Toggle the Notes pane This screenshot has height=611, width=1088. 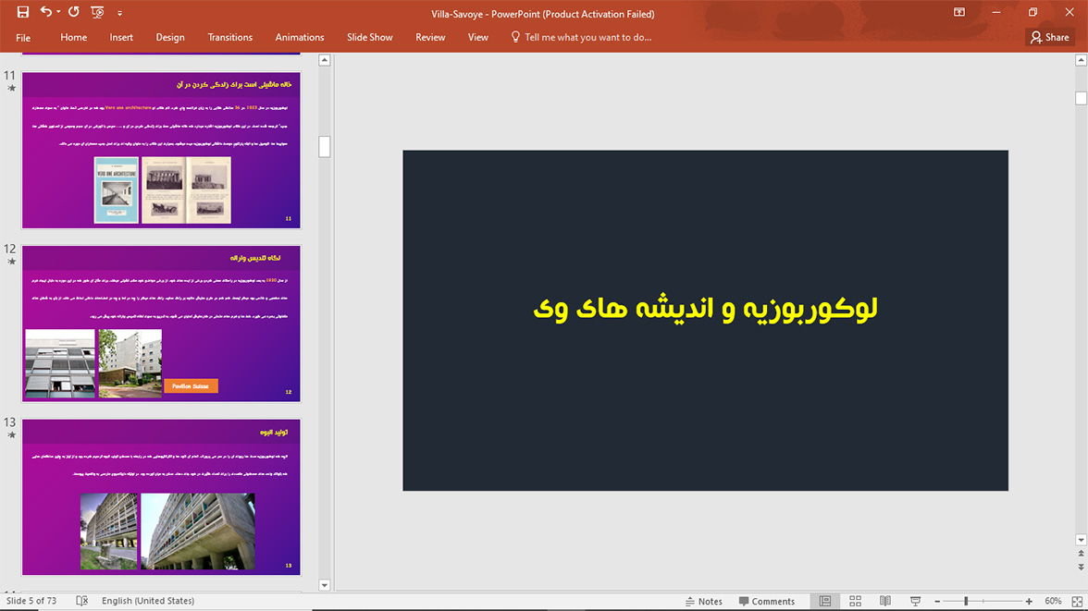pos(703,601)
